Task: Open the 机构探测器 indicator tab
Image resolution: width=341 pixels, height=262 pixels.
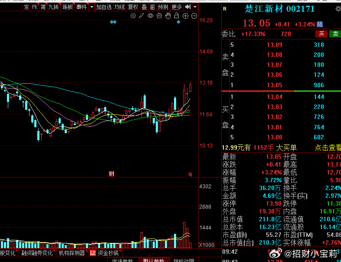Action: point(72,253)
